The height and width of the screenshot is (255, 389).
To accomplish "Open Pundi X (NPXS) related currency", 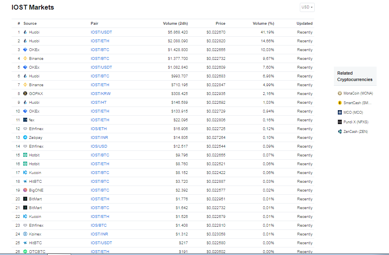I will point(356,122).
